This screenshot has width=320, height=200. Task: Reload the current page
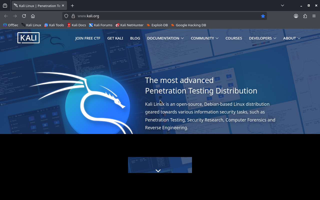pyautogui.click(x=24, y=16)
